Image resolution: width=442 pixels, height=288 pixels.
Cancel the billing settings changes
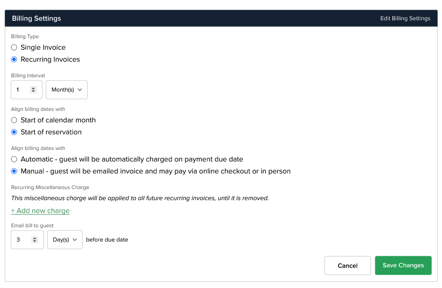347,265
